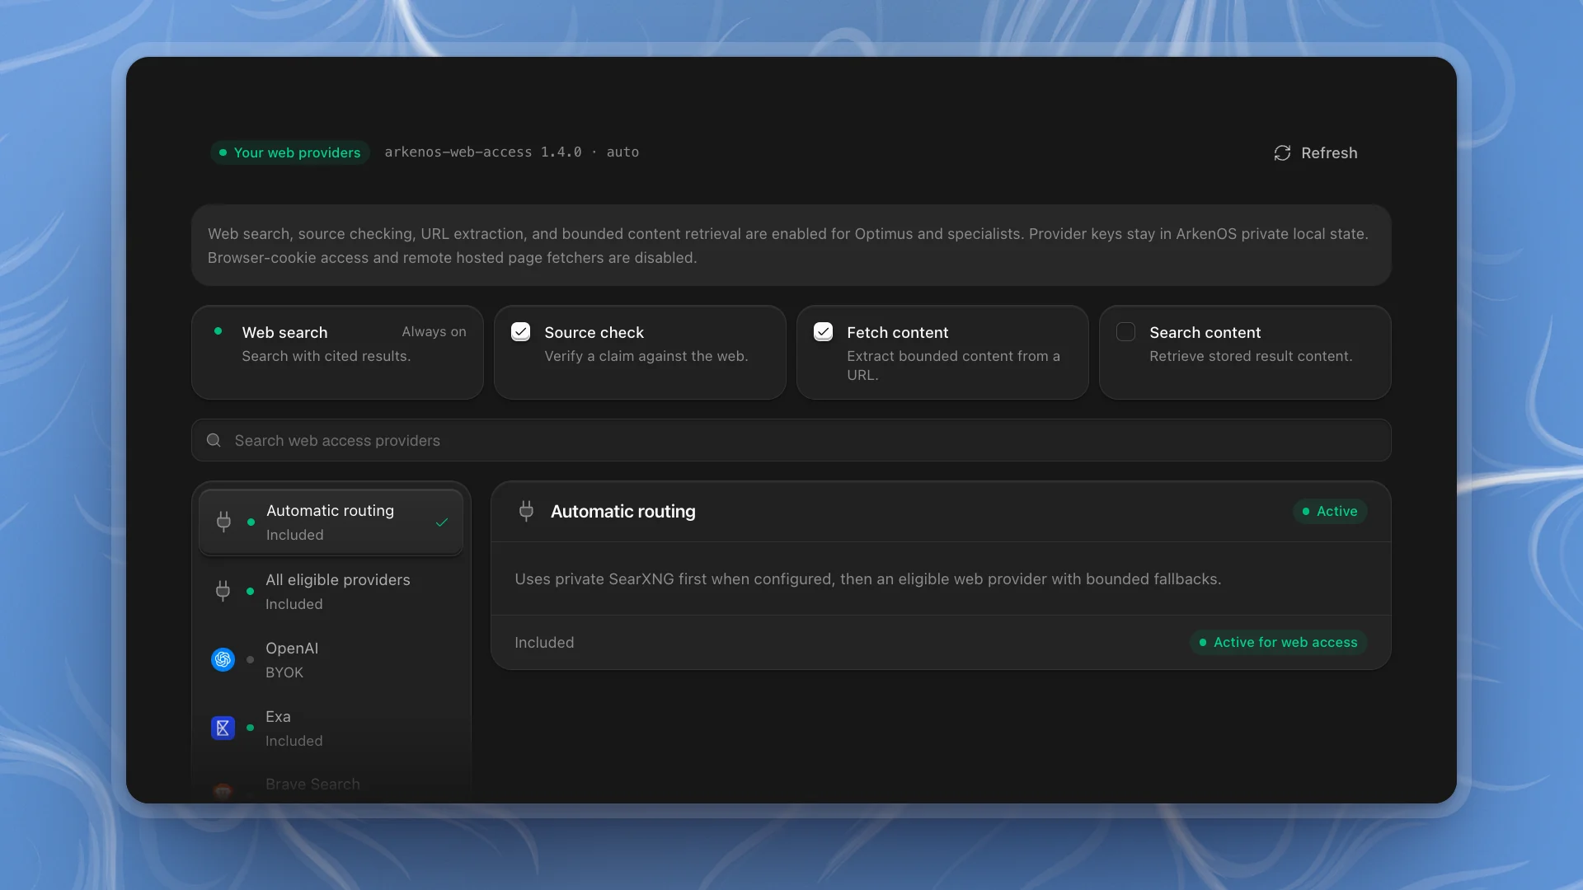The image size is (1583, 890).
Task: Click the Verify a claim against the web text
Action: [x=646, y=356]
